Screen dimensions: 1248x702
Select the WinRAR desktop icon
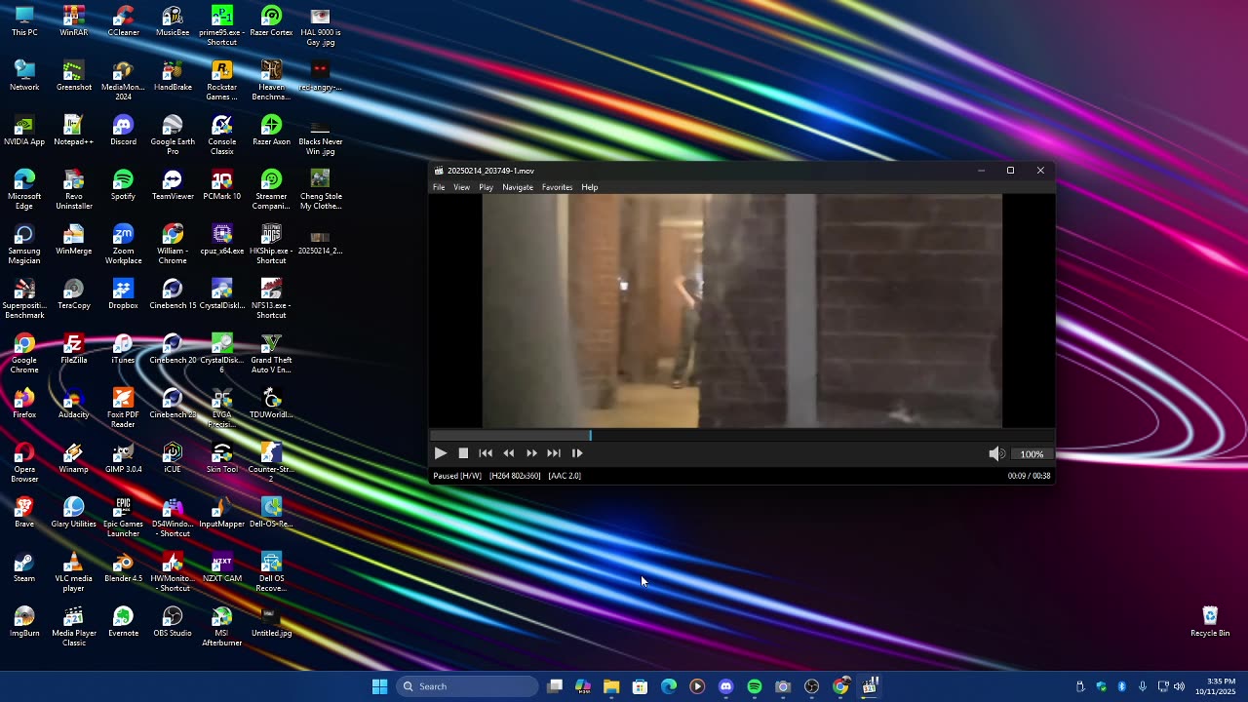[x=74, y=21]
